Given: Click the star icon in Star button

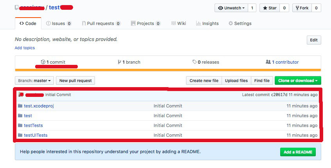Looking at the screenshot, I should pyautogui.click(x=265, y=8).
